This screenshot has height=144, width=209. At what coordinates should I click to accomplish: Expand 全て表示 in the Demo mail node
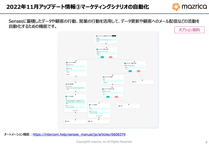click(99, 116)
